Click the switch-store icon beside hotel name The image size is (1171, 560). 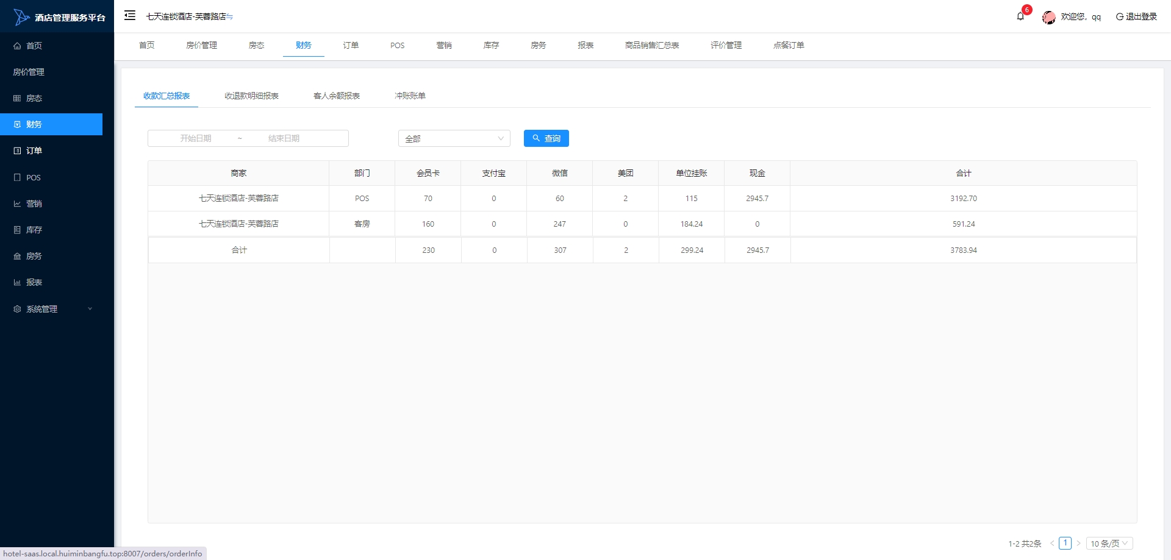[x=230, y=17]
